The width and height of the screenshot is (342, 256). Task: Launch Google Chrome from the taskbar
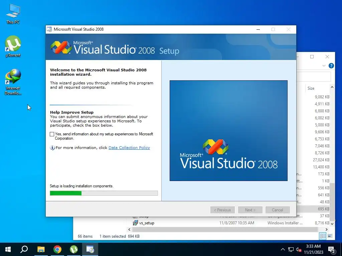(x=57, y=249)
